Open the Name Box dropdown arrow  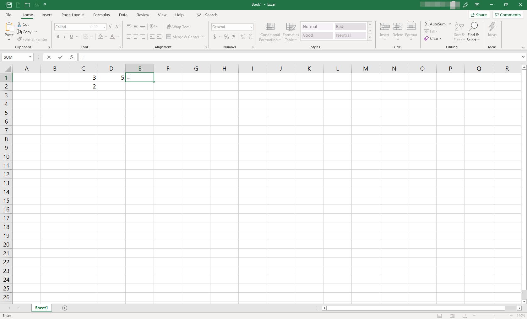[30, 57]
